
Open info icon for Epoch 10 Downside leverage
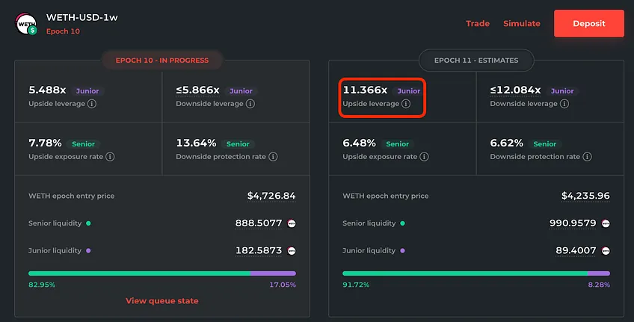tap(250, 104)
